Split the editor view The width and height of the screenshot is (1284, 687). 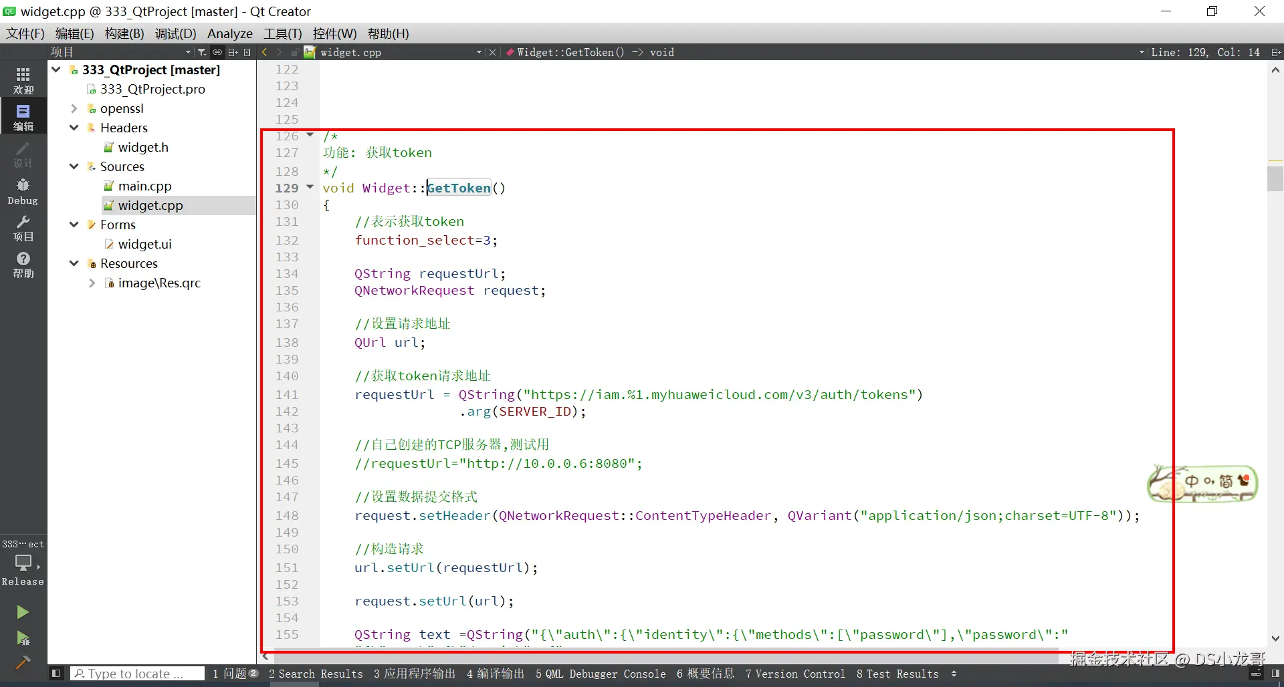[1275, 52]
